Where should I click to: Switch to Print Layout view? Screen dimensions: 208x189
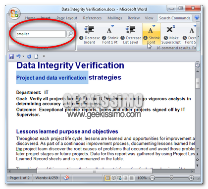point(107,178)
